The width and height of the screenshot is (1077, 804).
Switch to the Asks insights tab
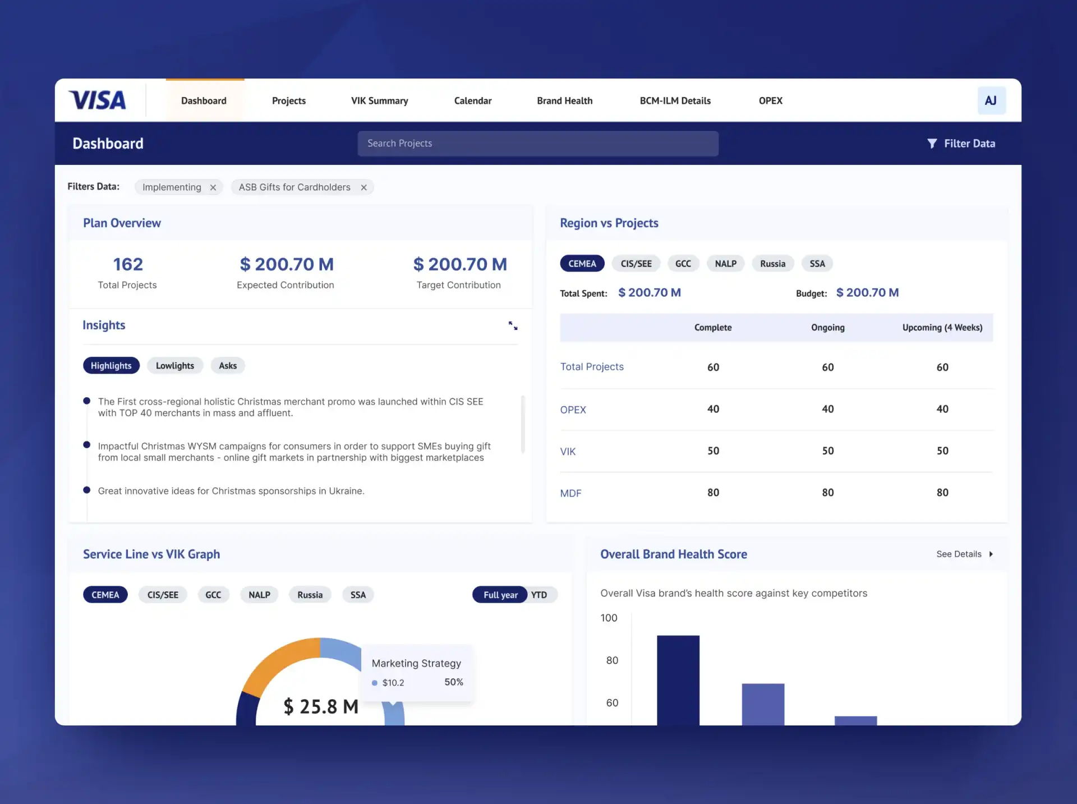(x=227, y=365)
